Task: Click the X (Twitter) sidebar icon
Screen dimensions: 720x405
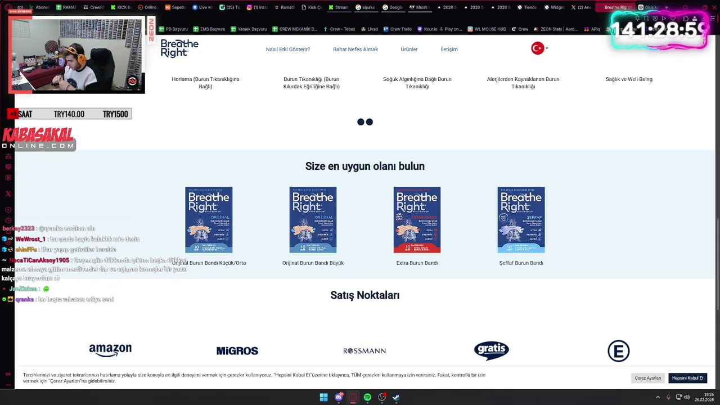Action: pyautogui.click(x=8, y=193)
